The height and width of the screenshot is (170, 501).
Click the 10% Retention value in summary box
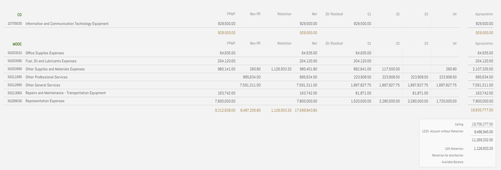[483, 149]
